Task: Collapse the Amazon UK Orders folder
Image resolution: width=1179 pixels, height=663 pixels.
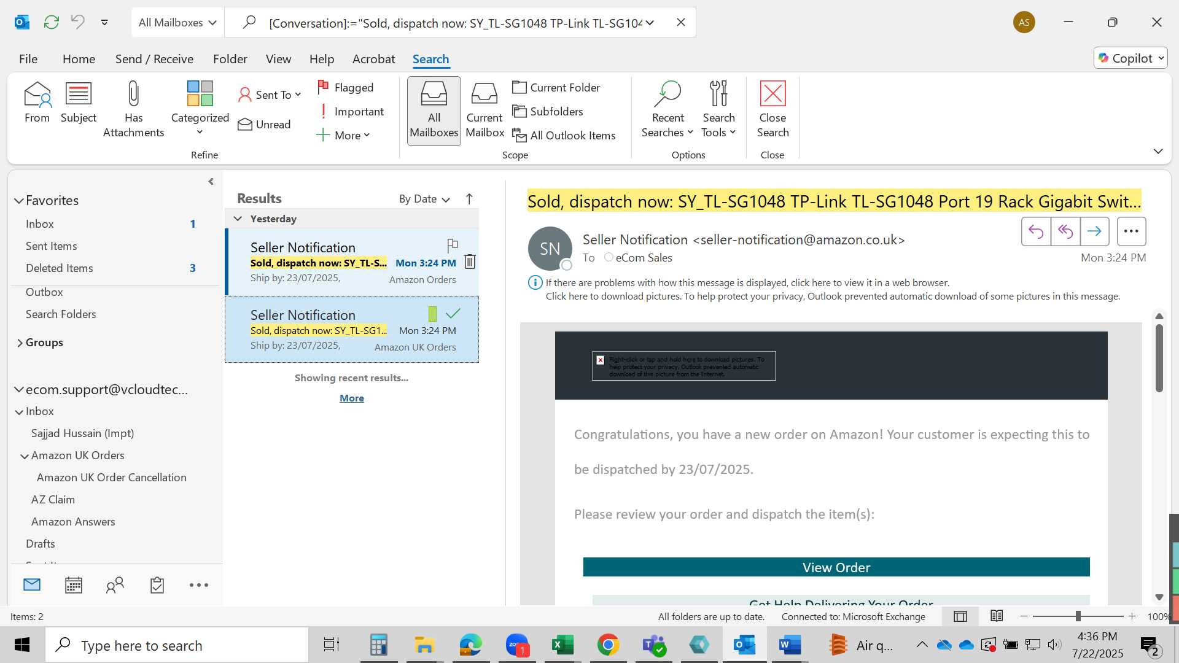Action: (25, 456)
